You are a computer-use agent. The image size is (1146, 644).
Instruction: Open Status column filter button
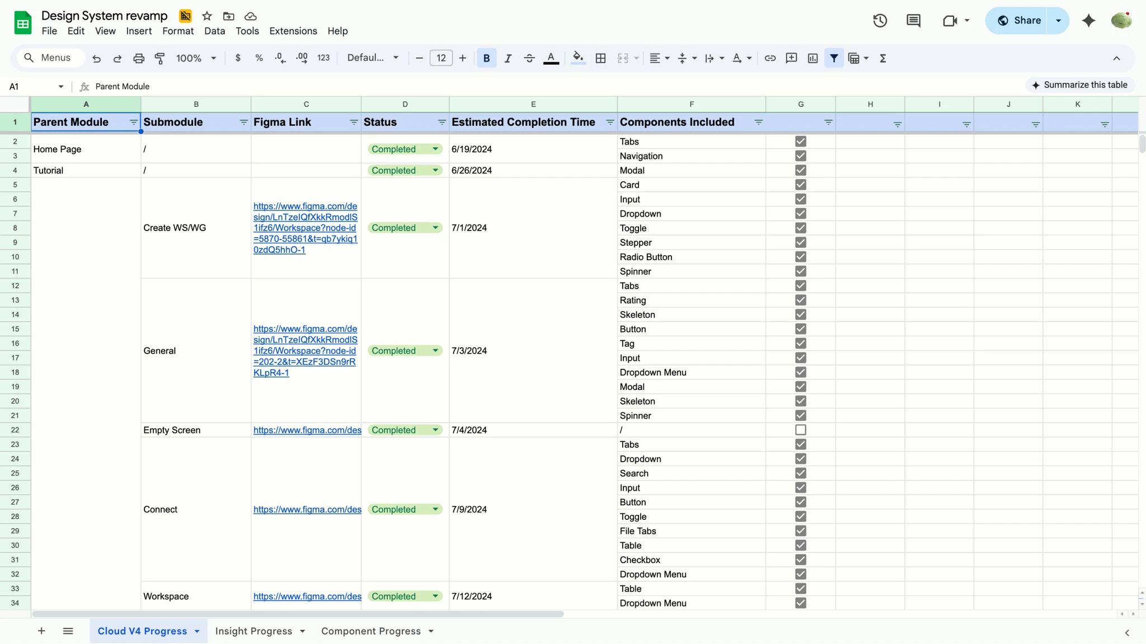(442, 123)
